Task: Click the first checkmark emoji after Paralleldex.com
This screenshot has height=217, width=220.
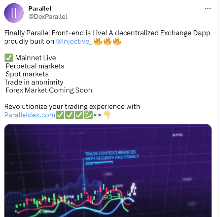Action: [60, 115]
